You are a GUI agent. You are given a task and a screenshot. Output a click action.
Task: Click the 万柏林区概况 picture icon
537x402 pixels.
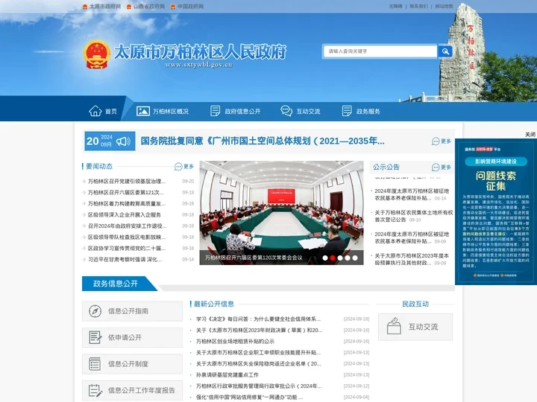tap(142, 111)
